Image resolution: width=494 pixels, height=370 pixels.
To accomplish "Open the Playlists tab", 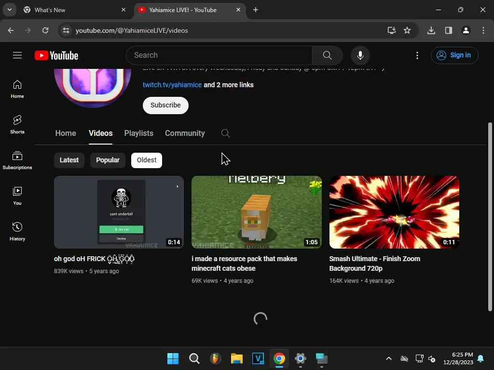I will pyautogui.click(x=138, y=133).
